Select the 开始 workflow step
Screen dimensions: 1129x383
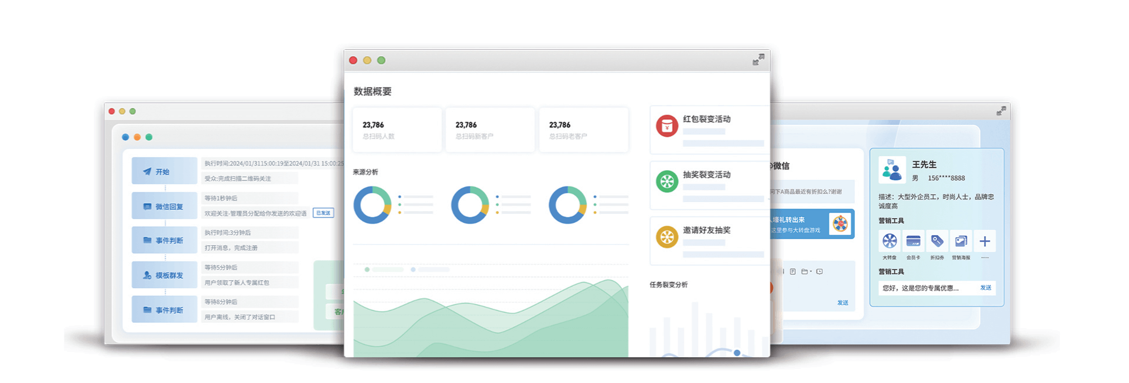(164, 171)
